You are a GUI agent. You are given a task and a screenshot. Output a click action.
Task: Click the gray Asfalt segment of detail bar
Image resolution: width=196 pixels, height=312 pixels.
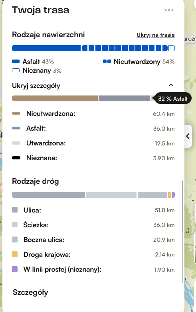124,98
